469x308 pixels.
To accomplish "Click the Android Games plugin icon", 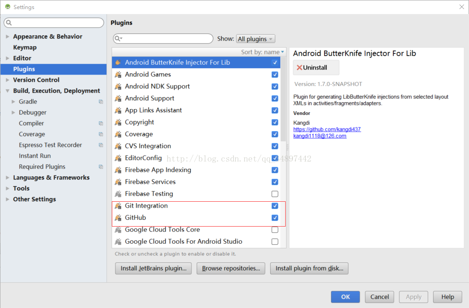I will 118,74.
